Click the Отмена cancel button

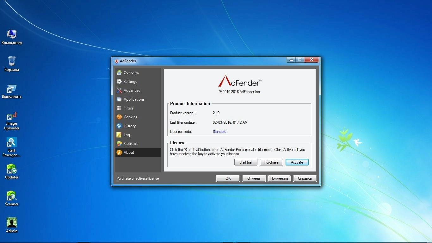(254, 178)
